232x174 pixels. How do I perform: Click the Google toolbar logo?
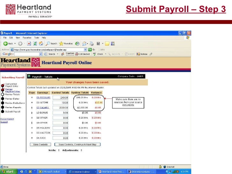pos(7,54)
